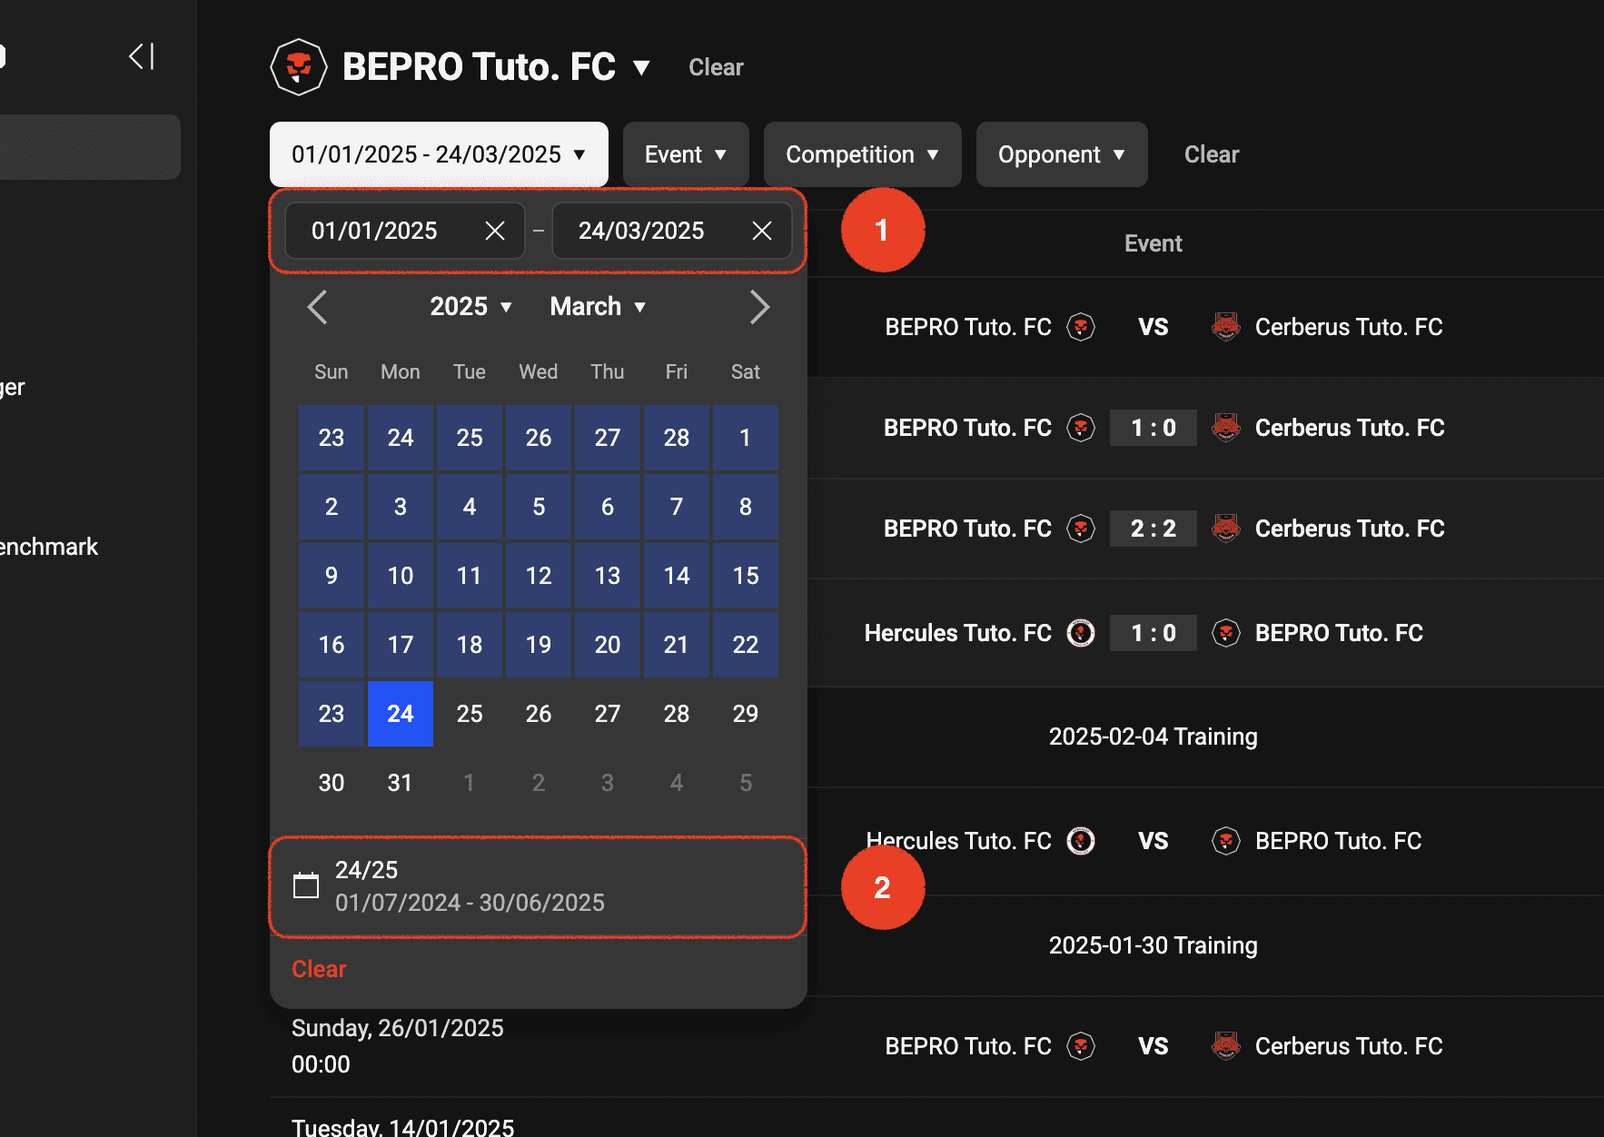1604x1137 pixels.
Task: Select greyed April 3 in the last row
Action: (608, 783)
